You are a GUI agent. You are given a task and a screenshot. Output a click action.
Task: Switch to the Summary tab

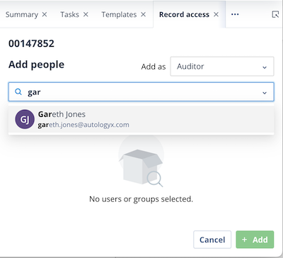tap(22, 15)
